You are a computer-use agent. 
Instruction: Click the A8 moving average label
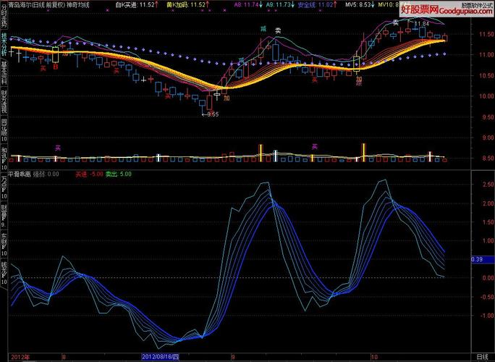[245, 4]
